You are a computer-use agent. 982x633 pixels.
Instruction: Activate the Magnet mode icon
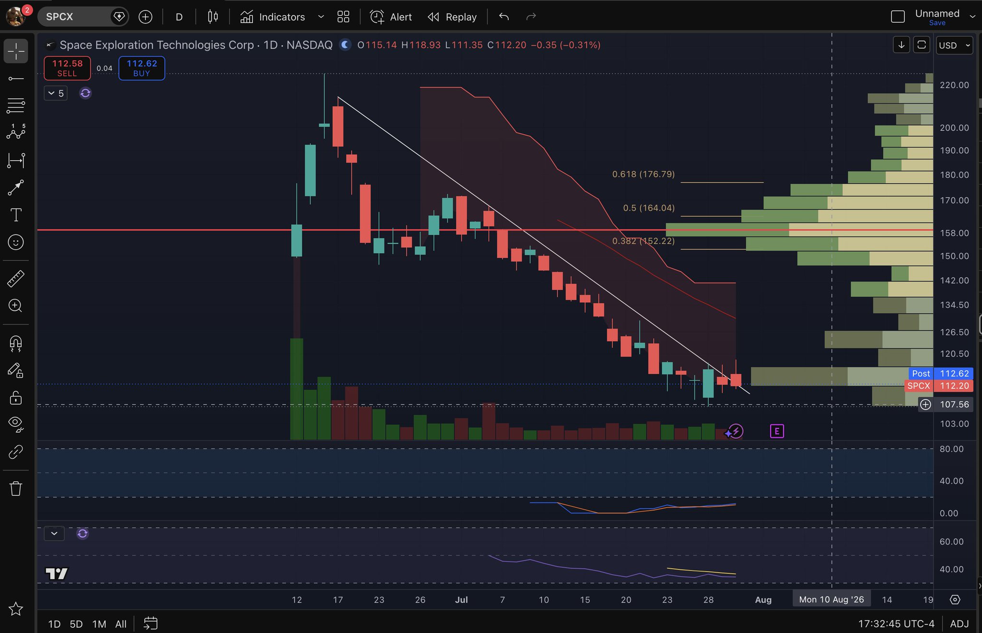16,343
